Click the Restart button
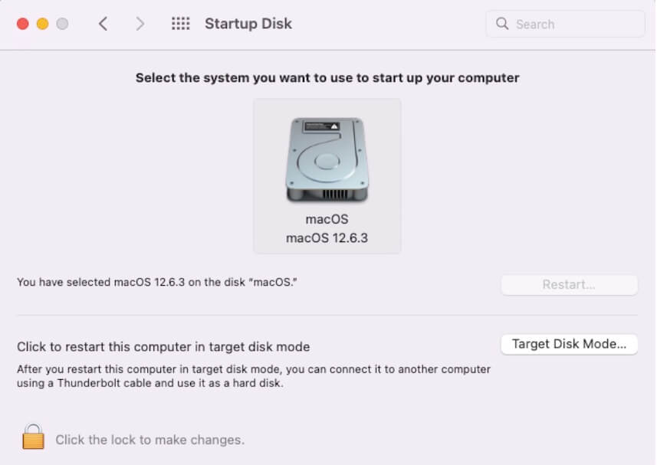The width and height of the screenshot is (657, 465). pyautogui.click(x=569, y=284)
